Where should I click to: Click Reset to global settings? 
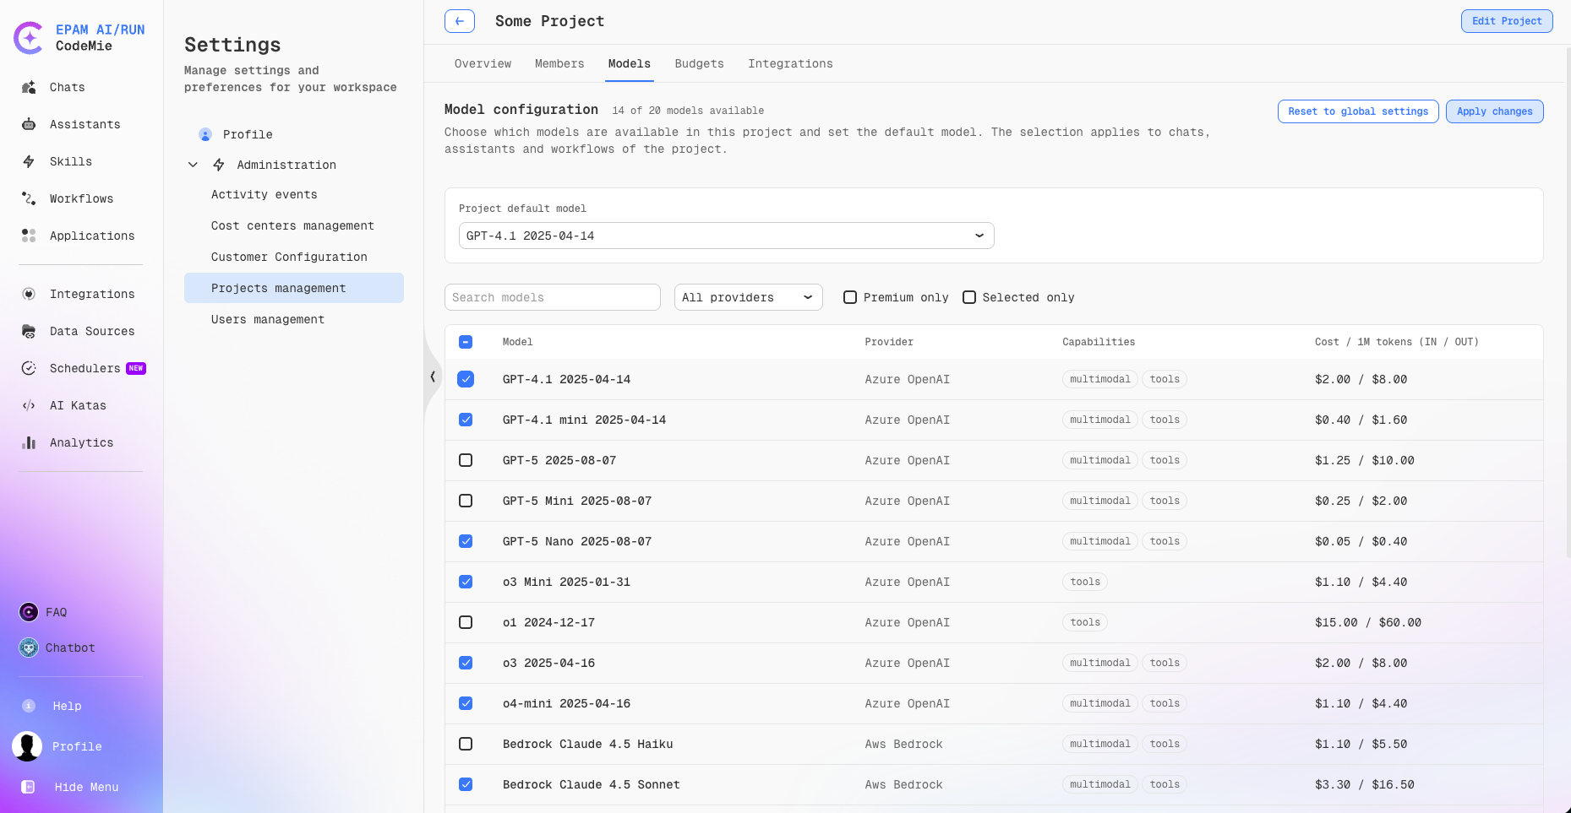point(1358,111)
